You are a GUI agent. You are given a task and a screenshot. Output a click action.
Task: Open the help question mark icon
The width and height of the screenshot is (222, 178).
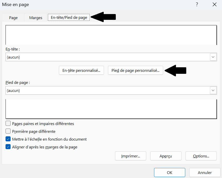197,5
